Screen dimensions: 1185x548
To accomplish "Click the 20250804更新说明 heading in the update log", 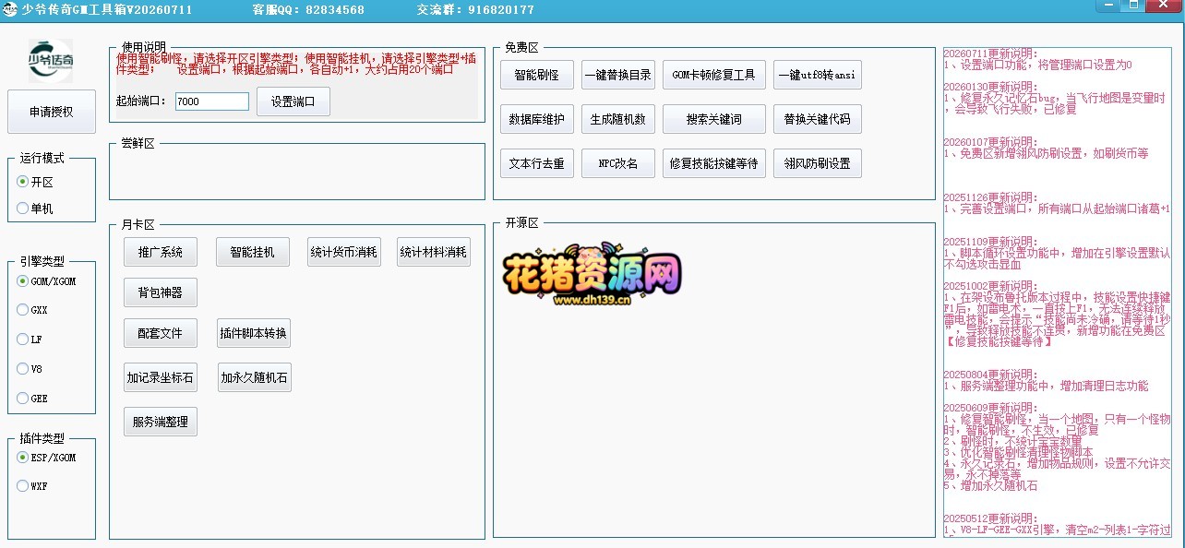I will click(990, 375).
